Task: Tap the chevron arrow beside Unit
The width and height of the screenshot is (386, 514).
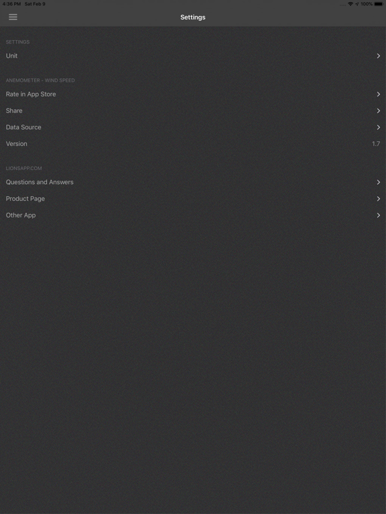Action: click(379, 56)
